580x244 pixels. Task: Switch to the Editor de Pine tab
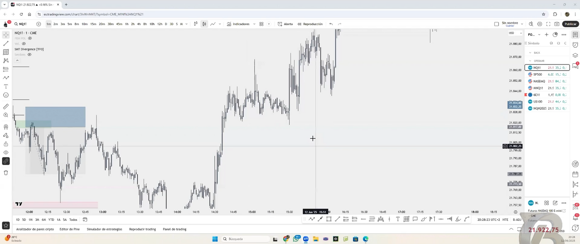click(69, 229)
